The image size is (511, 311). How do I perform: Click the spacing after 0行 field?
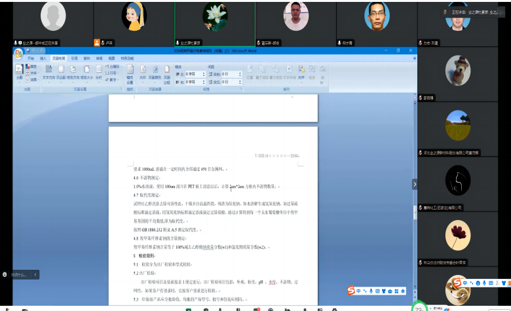tap(230, 82)
